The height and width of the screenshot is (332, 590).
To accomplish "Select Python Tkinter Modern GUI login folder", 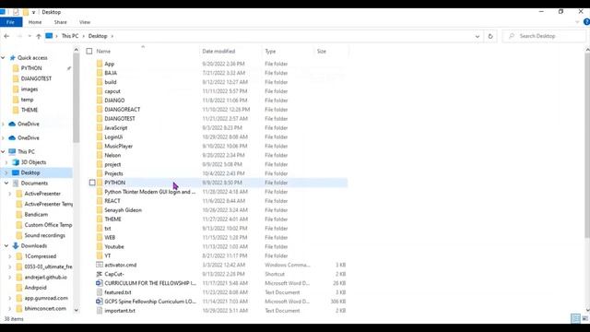I will (150, 192).
